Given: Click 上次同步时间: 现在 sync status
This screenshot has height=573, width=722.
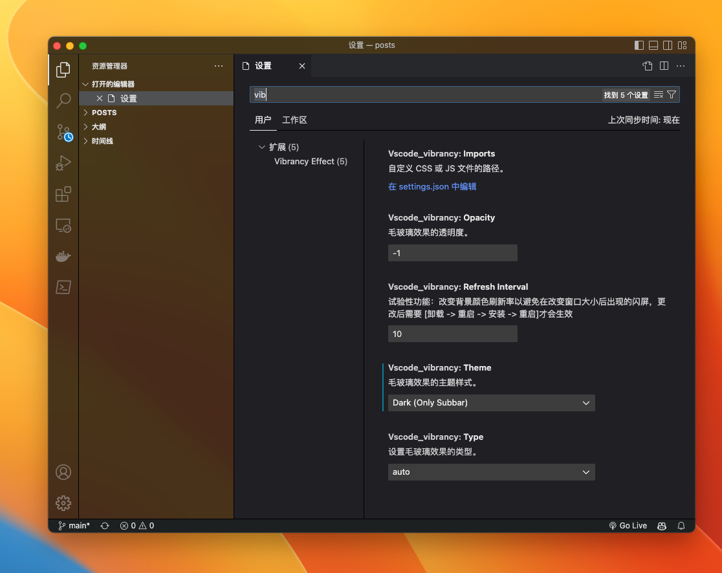Looking at the screenshot, I should 644,120.
